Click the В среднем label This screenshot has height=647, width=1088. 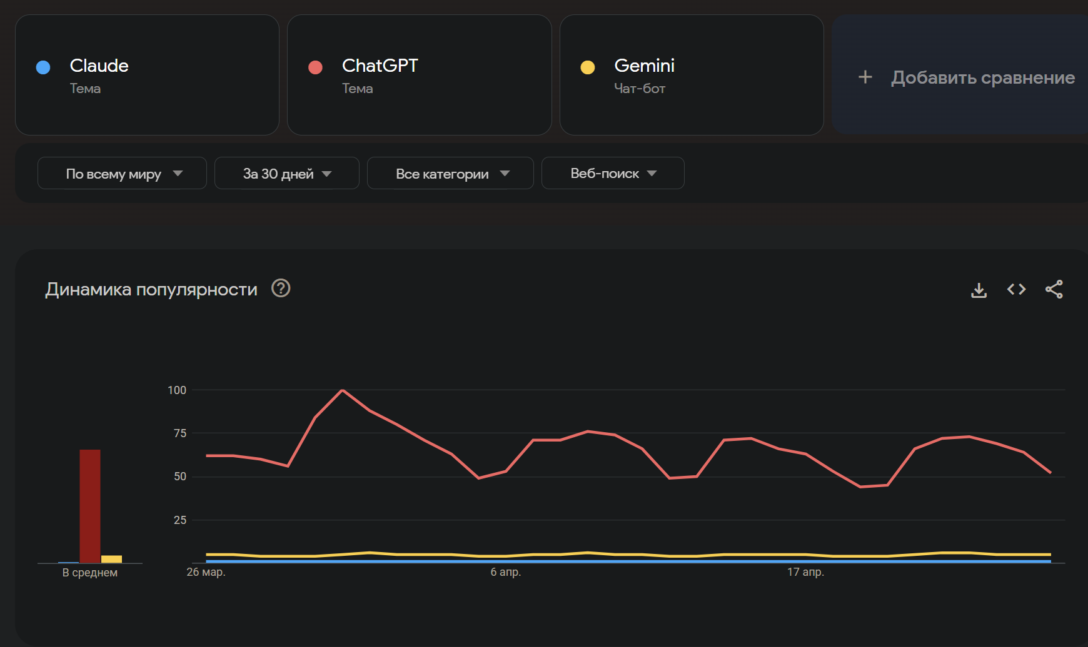pos(89,573)
